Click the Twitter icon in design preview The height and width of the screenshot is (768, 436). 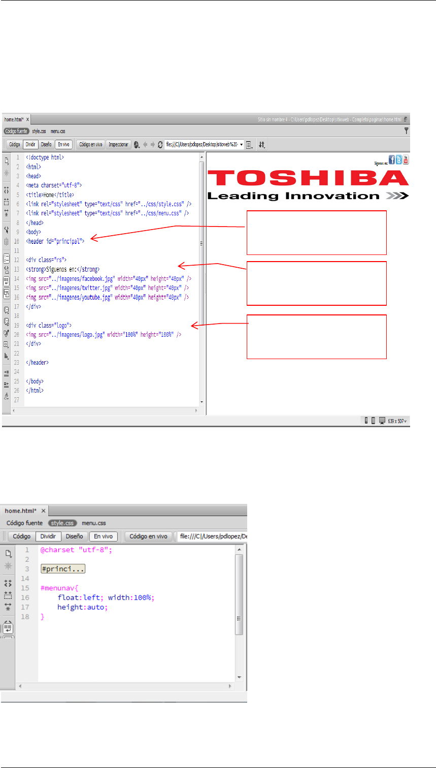(x=399, y=161)
